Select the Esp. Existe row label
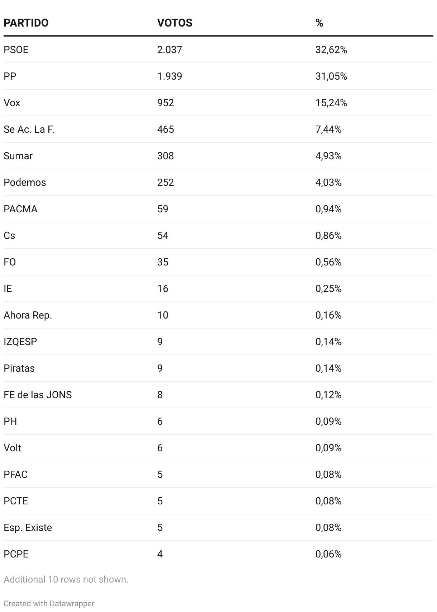437x612 pixels. pyautogui.click(x=28, y=527)
